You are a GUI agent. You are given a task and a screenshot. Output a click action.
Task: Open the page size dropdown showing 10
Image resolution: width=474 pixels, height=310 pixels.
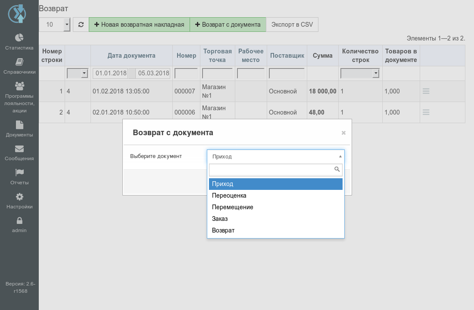click(x=55, y=25)
